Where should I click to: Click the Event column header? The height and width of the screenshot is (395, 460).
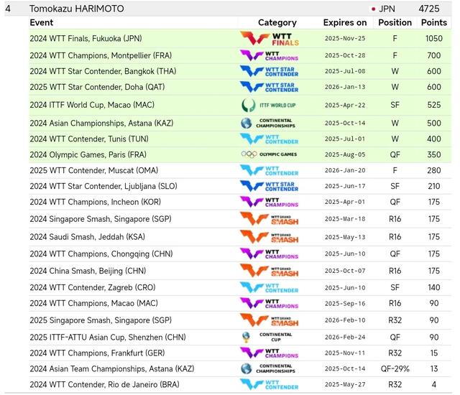tap(42, 22)
